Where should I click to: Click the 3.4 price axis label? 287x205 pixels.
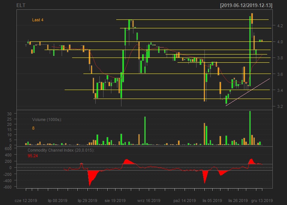click(280, 90)
